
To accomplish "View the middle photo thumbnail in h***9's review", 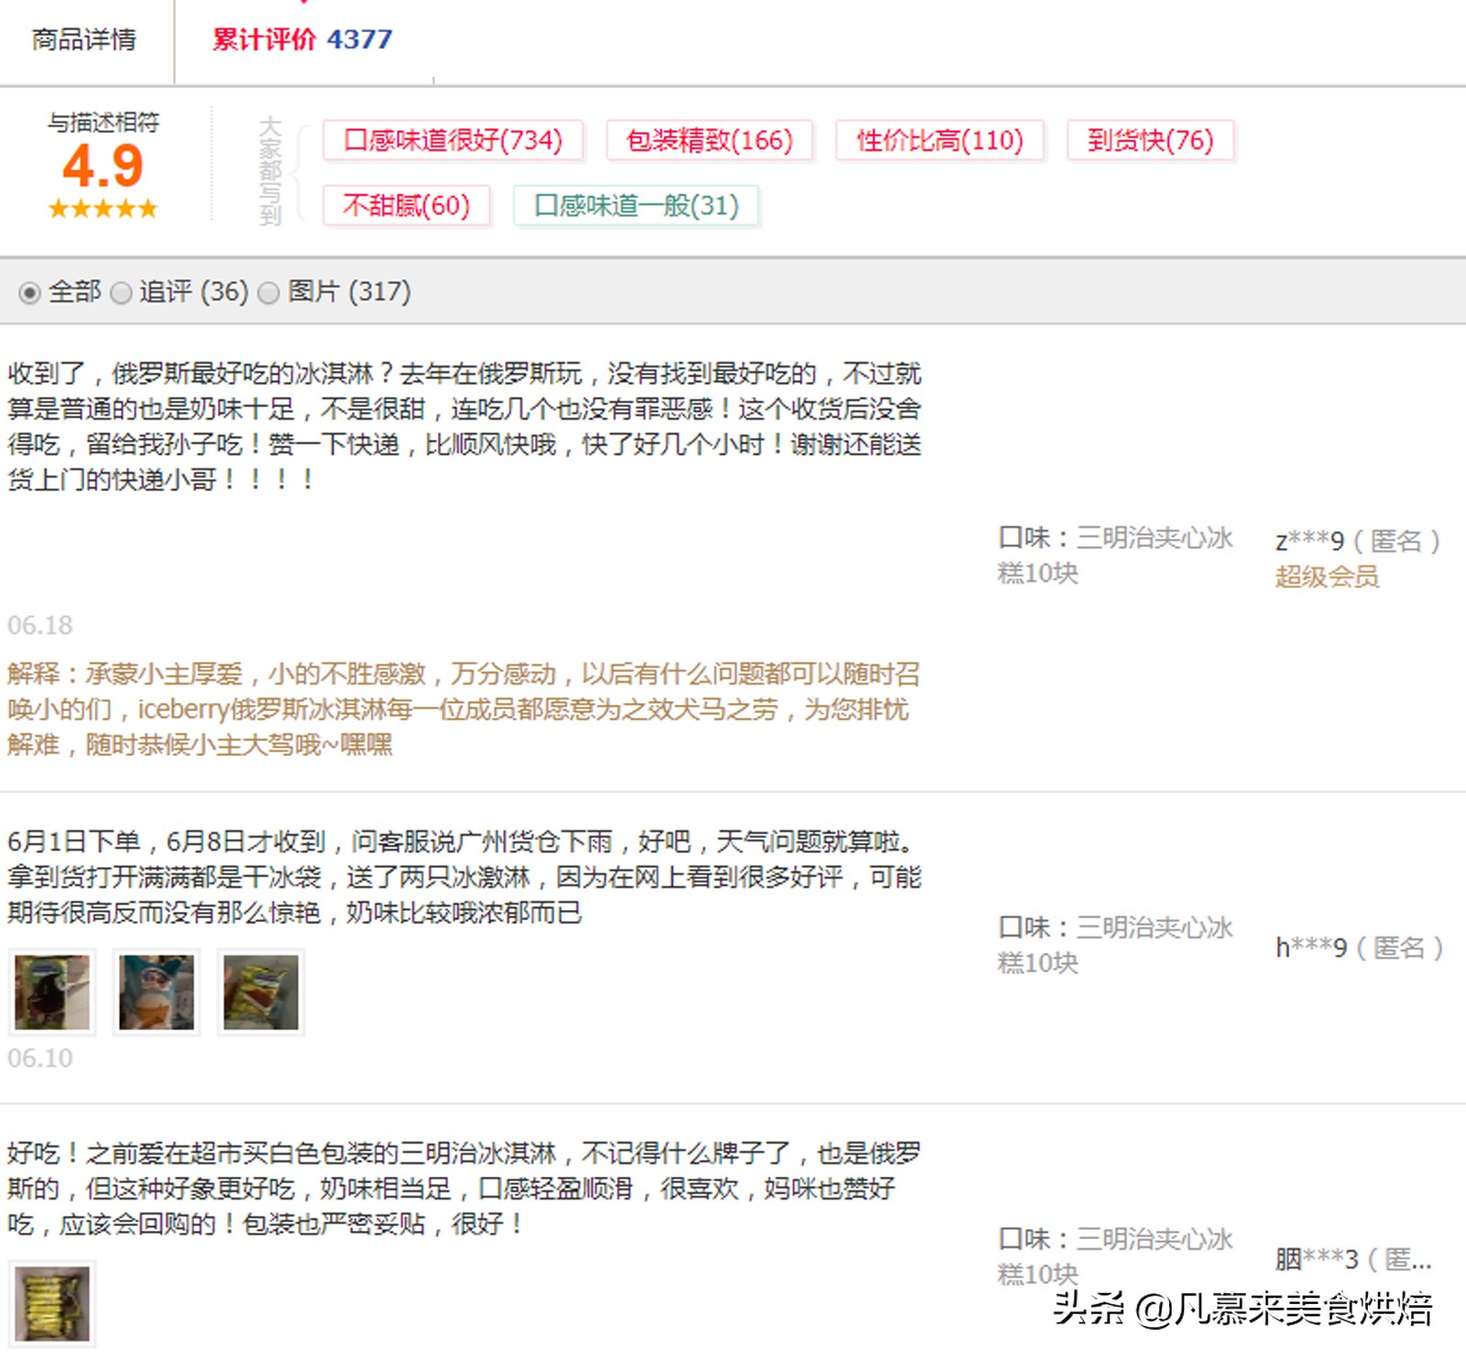I will pos(157,993).
